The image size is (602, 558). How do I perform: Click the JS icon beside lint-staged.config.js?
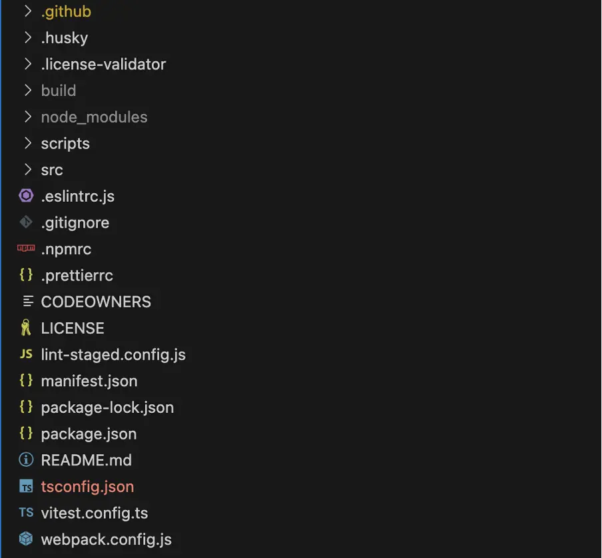[x=26, y=354]
